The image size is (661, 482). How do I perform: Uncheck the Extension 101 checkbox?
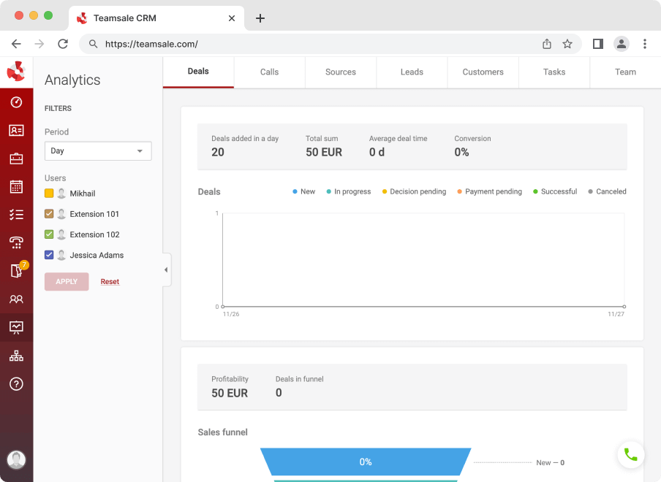click(x=49, y=214)
